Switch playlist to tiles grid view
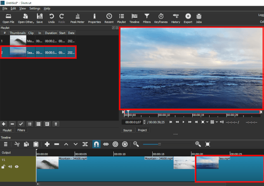 [x=38, y=124]
